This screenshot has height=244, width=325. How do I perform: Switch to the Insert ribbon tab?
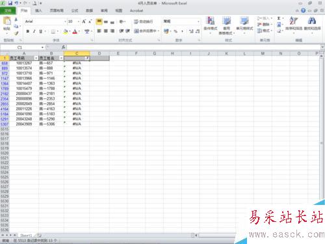(38, 10)
